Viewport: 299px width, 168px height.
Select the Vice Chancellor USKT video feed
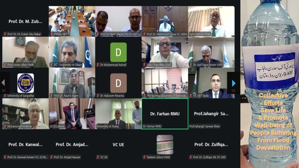(165, 52)
